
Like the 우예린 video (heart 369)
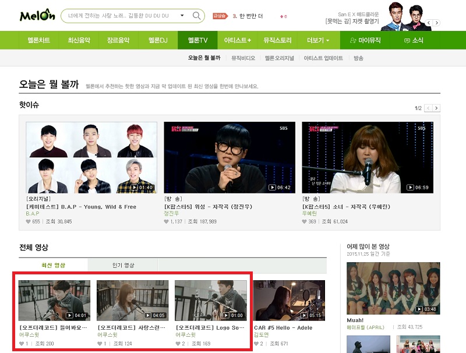point(304,222)
